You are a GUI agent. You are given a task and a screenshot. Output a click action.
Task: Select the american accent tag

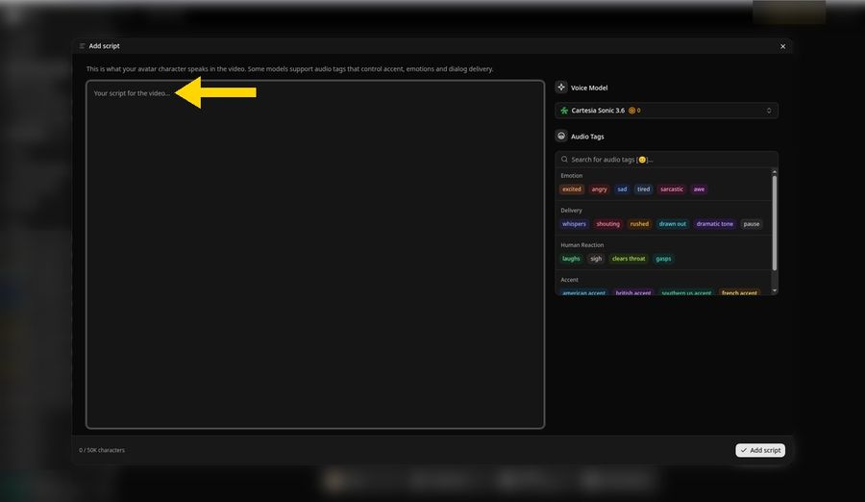click(583, 292)
